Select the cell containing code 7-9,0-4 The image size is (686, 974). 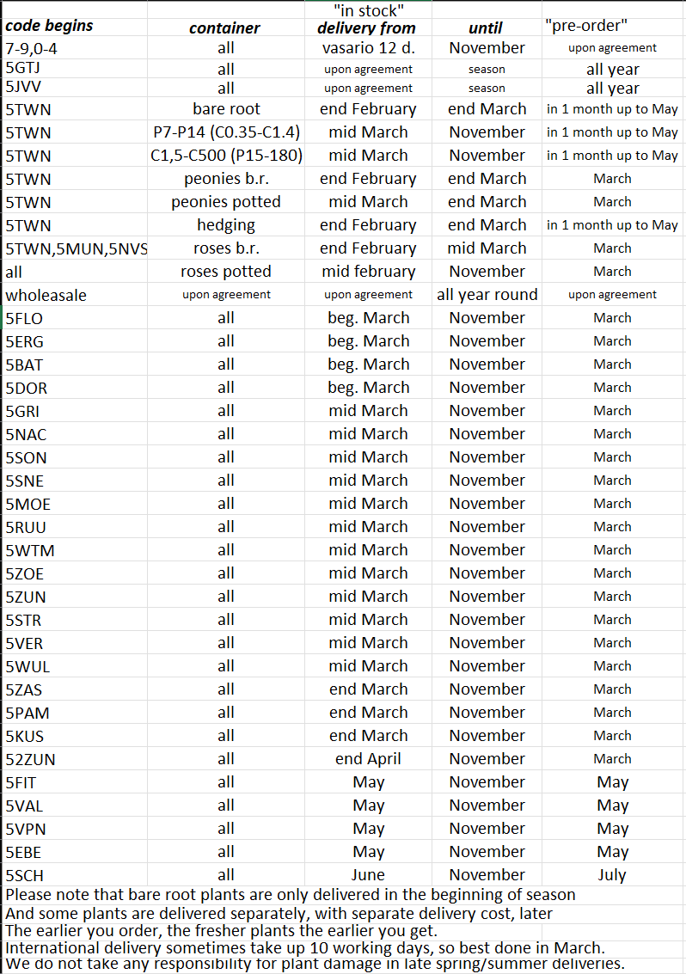click(32, 48)
